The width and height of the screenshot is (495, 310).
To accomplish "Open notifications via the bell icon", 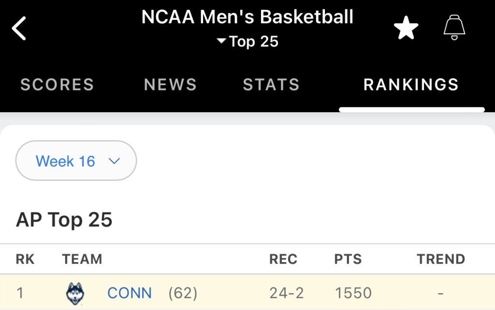I will 454,28.
